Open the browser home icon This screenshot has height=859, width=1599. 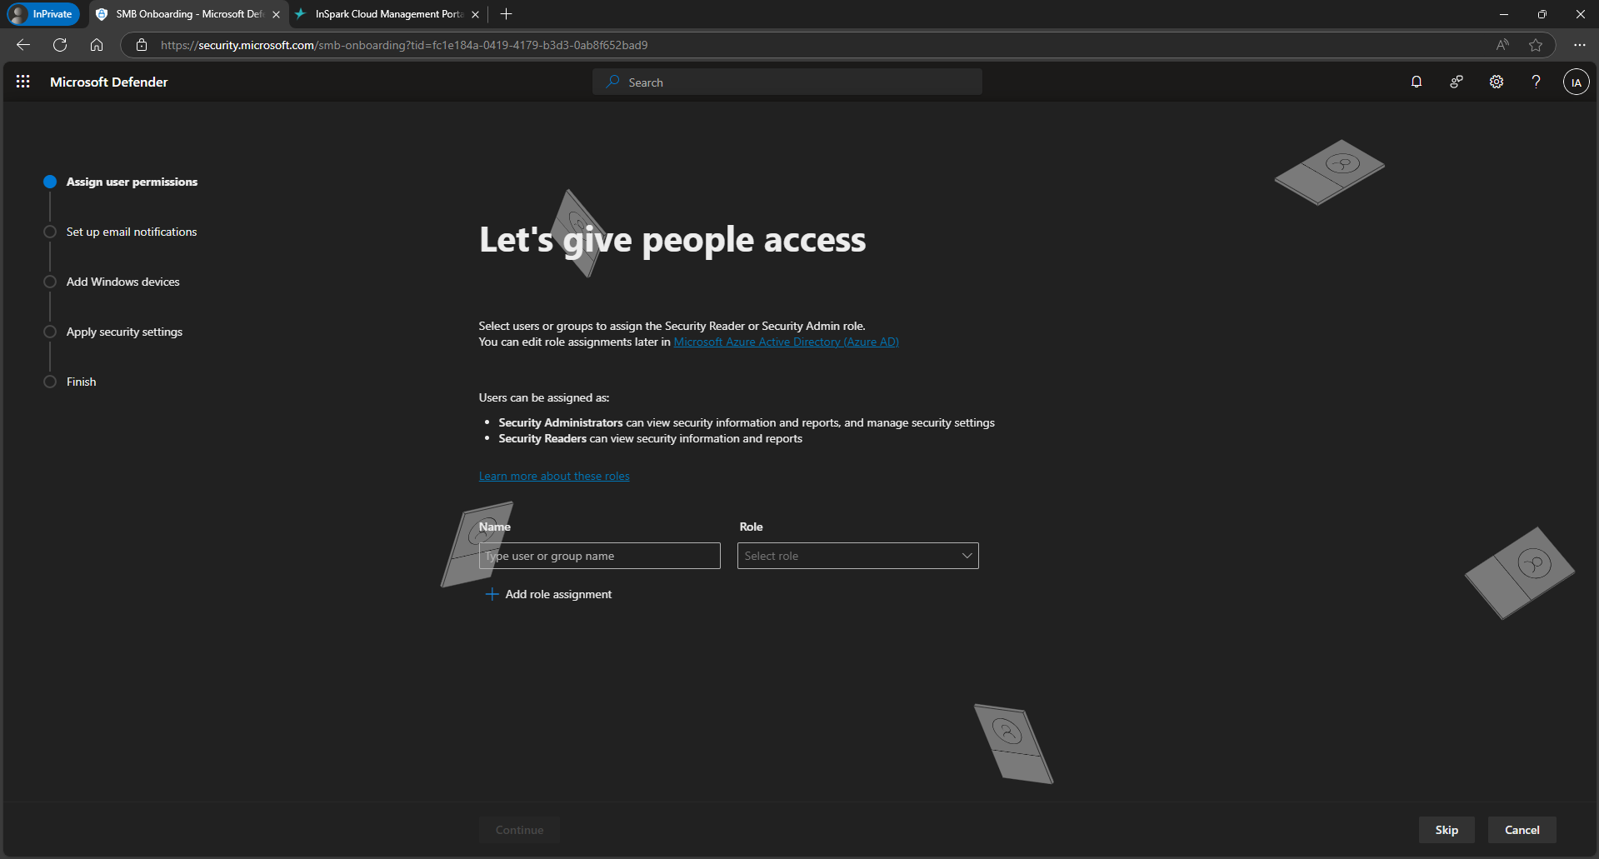point(97,45)
